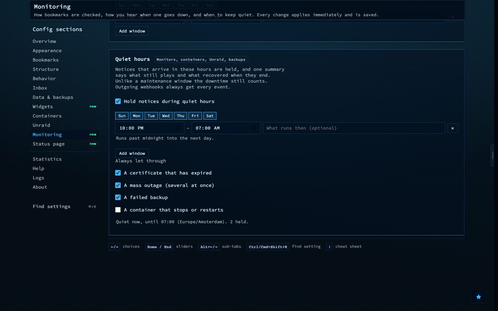The image size is (498, 311).
Task: Select the Widgets section
Action: (x=65, y=106)
